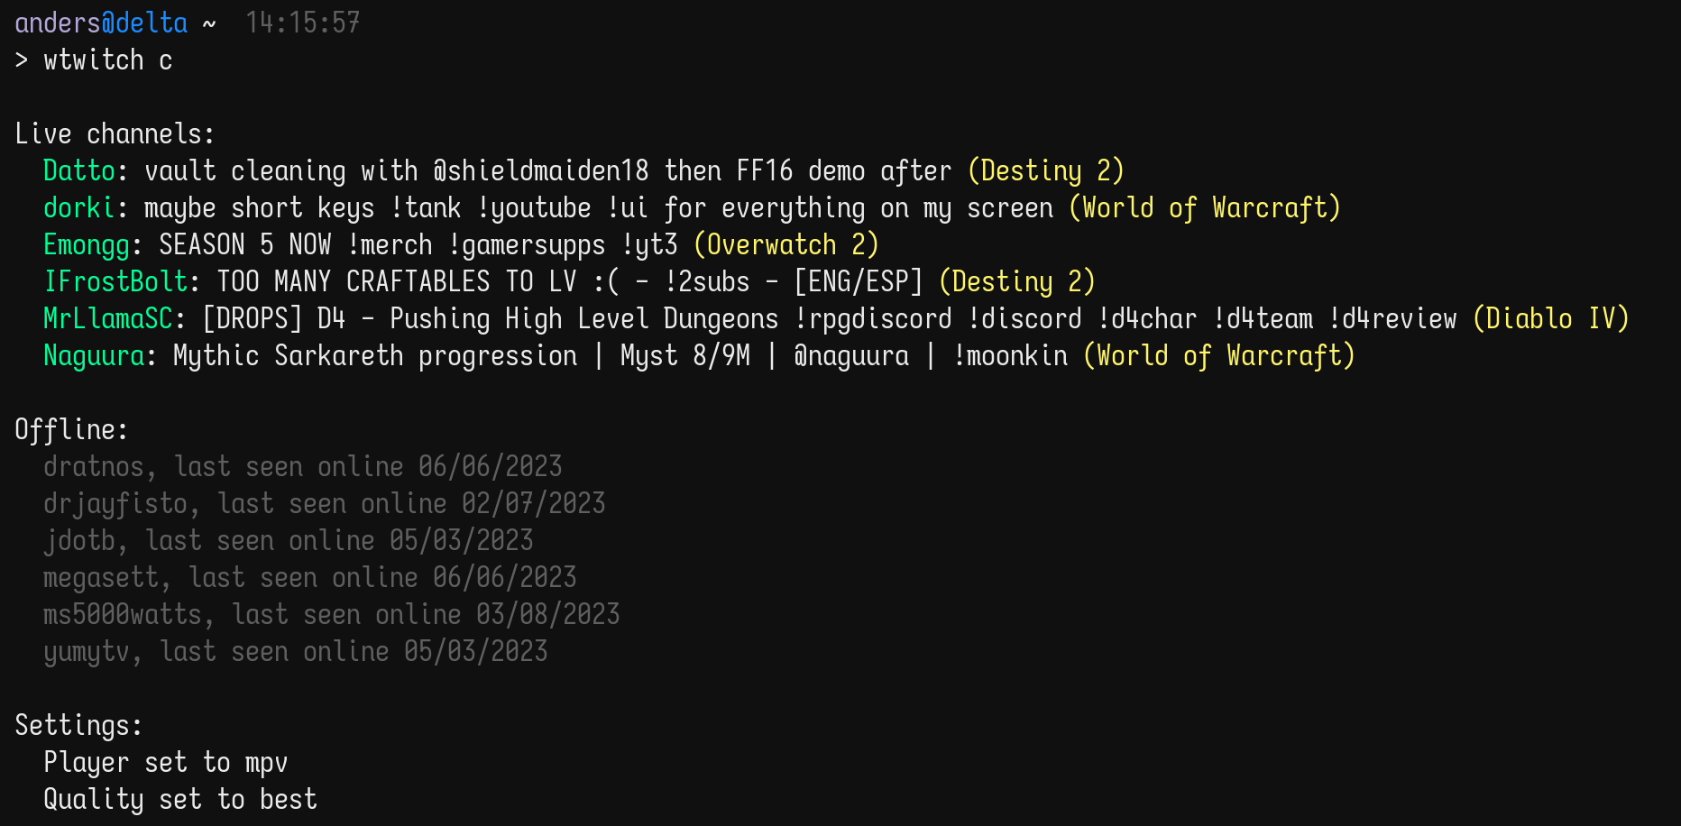This screenshot has width=1681, height=826.
Task: Click the jdotb offline entry
Action: tap(288, 540)
